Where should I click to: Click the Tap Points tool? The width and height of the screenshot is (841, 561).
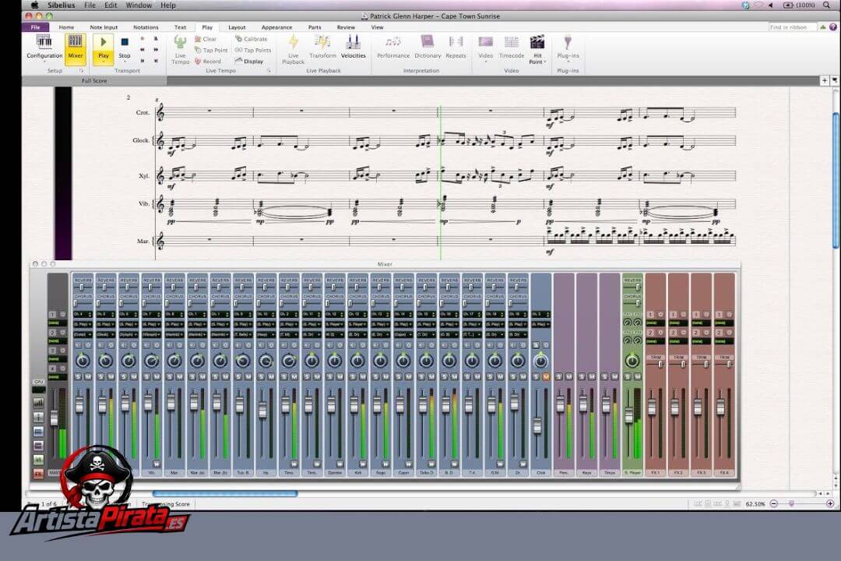pyautogui.click(x=253, y=51)
